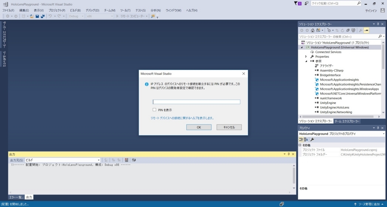Click the PIN input field
This screenshot has width=387, height=207.
196,102
